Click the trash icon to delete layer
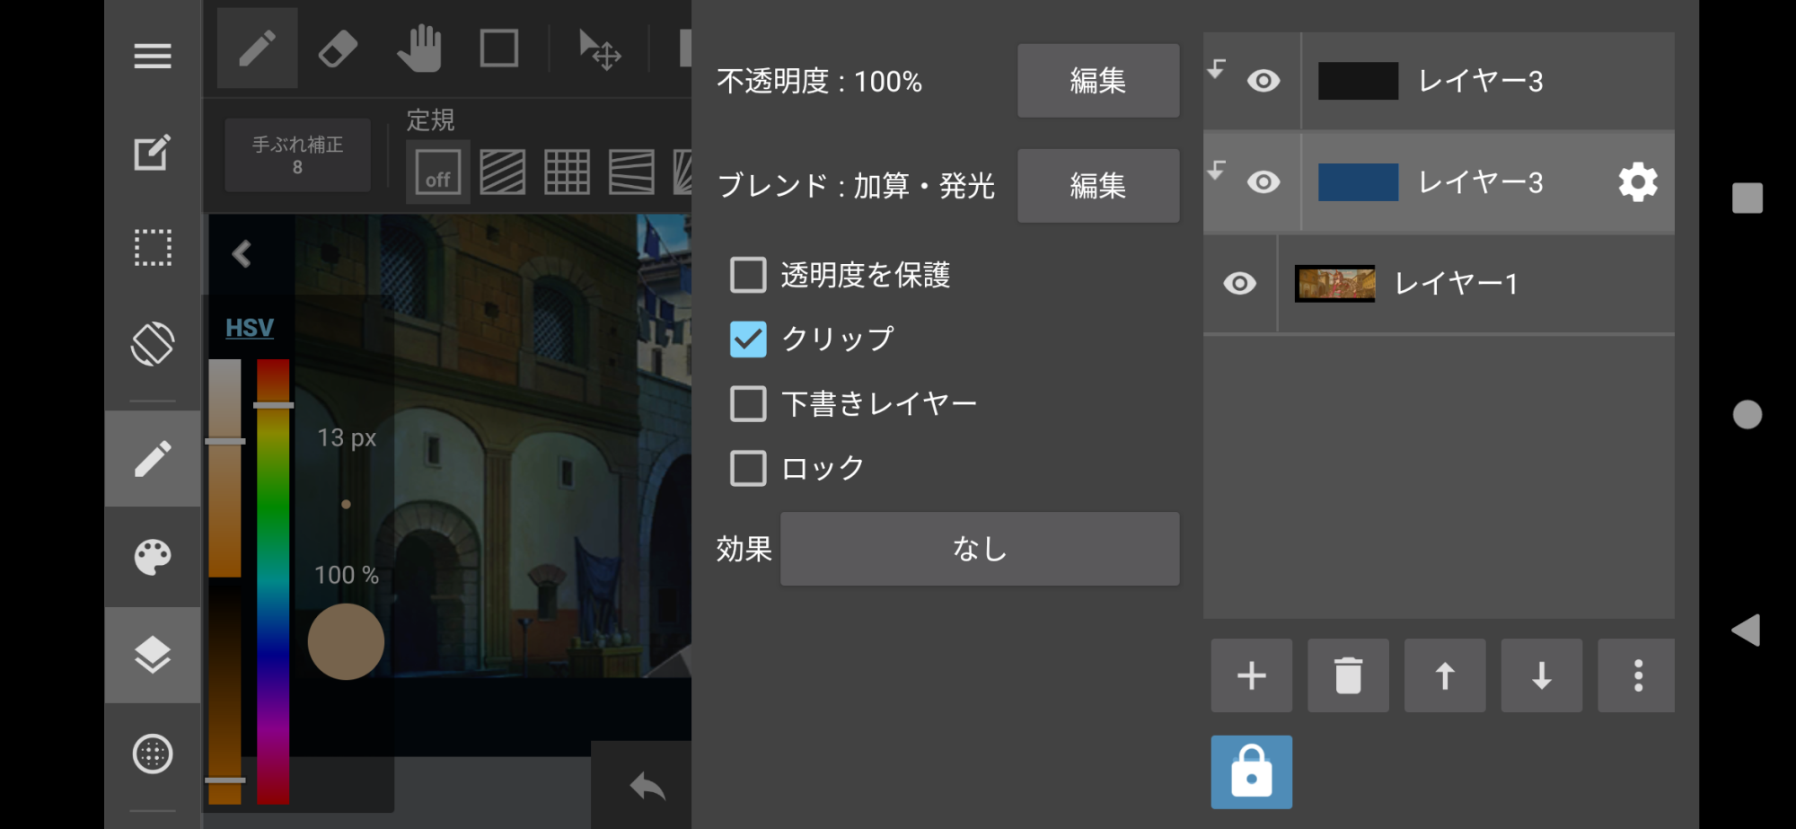The width and height of the screenshot is (1796, 829). coord(1348,675)
